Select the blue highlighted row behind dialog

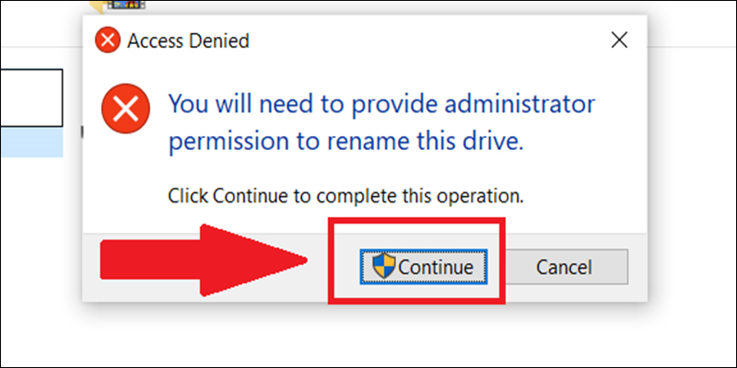click(x=31, y=143)
